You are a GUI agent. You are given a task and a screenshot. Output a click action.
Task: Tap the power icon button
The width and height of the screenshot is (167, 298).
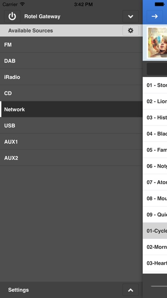pos(12,16)
